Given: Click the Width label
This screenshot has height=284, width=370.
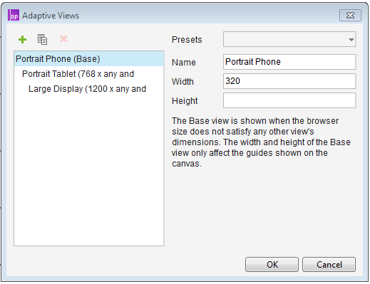Looking at the screenshot, I should pos(183,82).
